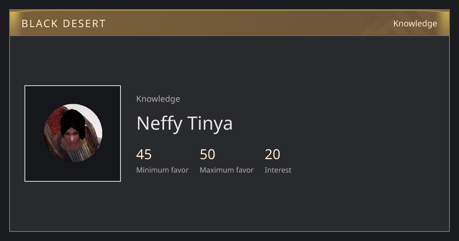The width and height of the screenshot is (459, 241).
Task: Open the Knowledge label in header
Action: click(x=415, y=23)
